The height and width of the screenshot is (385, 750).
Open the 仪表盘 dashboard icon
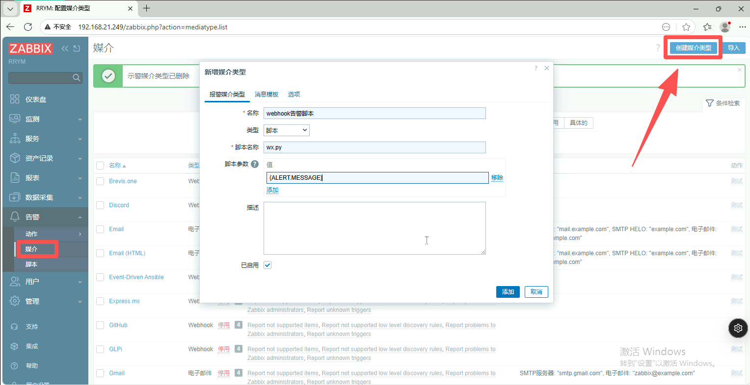pyautogui.click(x=15, y=99)
